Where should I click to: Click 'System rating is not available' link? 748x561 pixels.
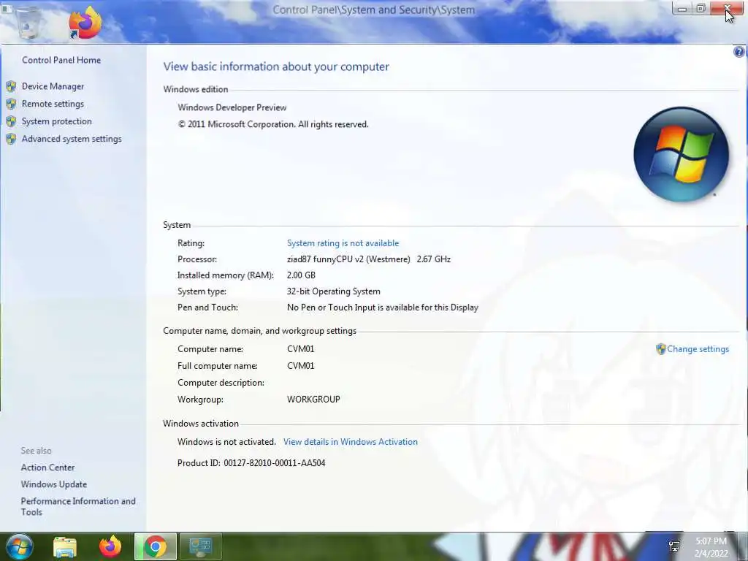point(343,243)
